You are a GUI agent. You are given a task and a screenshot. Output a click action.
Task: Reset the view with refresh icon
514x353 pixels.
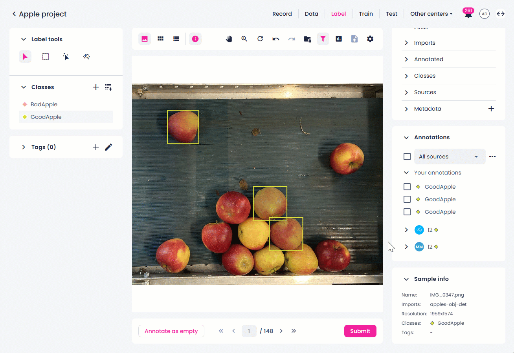point(260,39)
